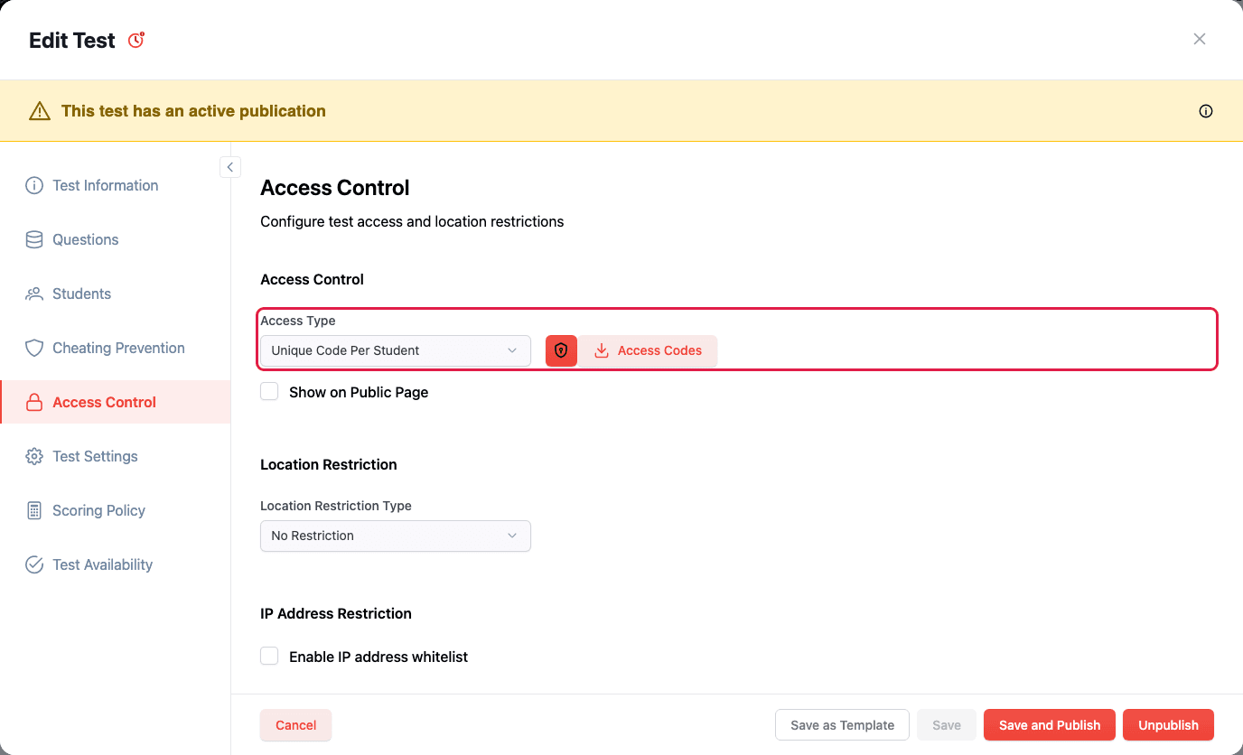Image resolution: width=1243 pixels, height=755 pixels.
Task: Click Save and Publish
Action: [x=1050, y=725]
